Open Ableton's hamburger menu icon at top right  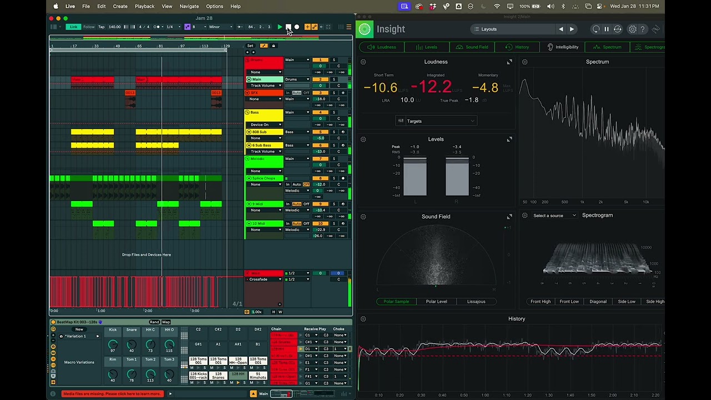[x=349, y=27]
